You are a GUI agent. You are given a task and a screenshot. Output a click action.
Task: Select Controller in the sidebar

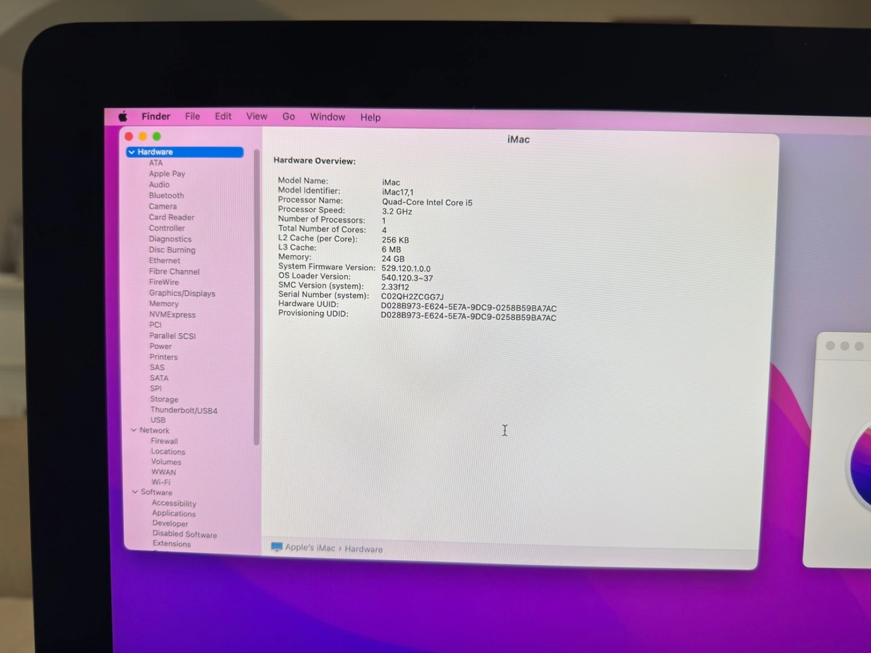pyautogui.click(x=167, y=228)
